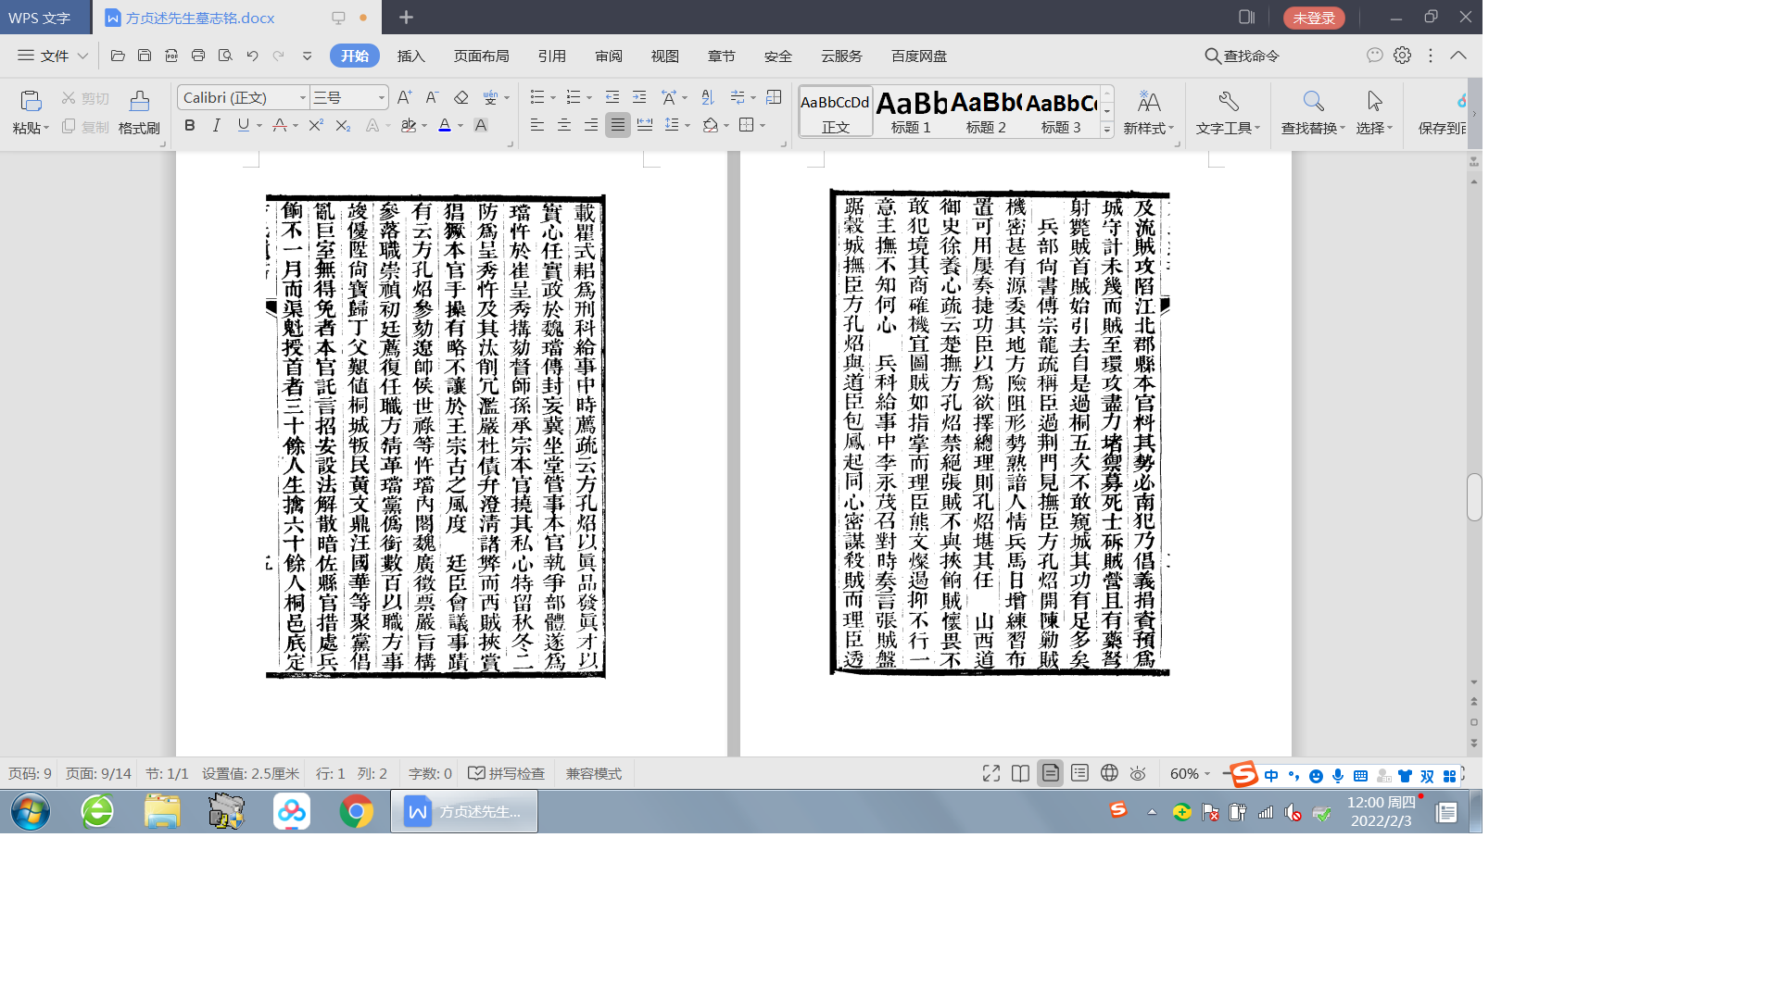Switch to the 插入 ribbon tab
Viewport: 1779px width, 1000px height.
click(410, 56)
